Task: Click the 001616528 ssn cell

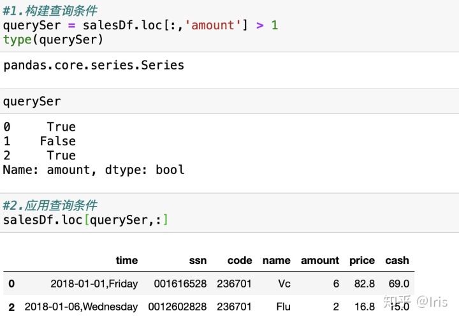Action: 180,283
